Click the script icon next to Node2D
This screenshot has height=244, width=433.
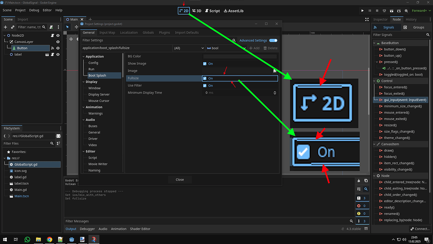click(53, 36)
